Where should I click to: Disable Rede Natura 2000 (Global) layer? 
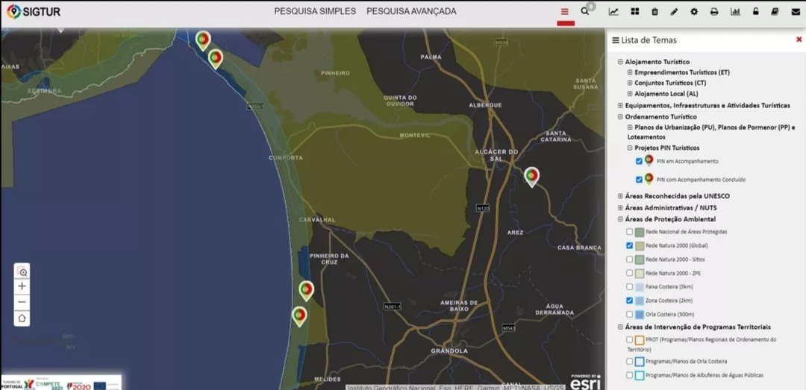tap(629, 245)
